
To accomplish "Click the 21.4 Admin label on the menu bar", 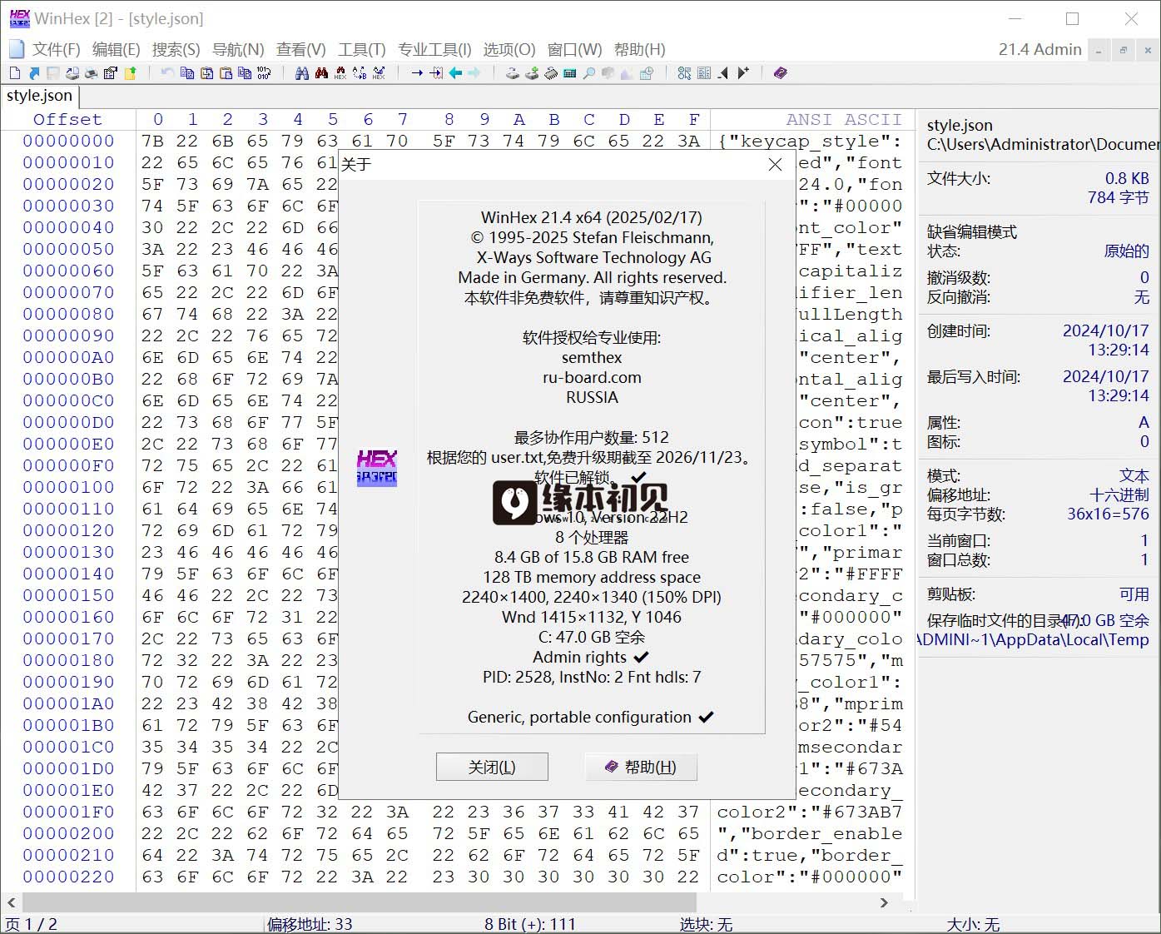I will tap(1039, 49).
